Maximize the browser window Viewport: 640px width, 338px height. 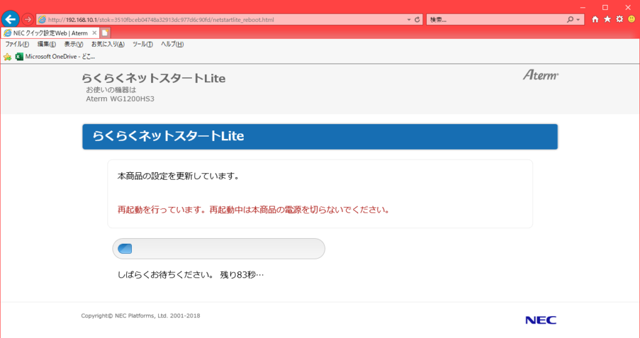(605, 7)
